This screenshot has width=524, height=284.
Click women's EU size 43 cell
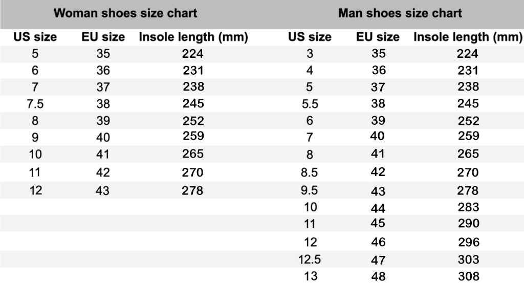click(102, 191)
